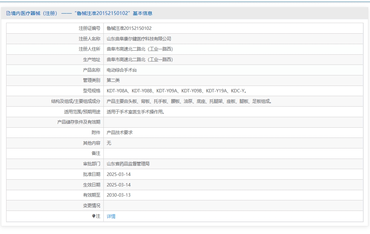Click the 注册人住所 label

89,49
